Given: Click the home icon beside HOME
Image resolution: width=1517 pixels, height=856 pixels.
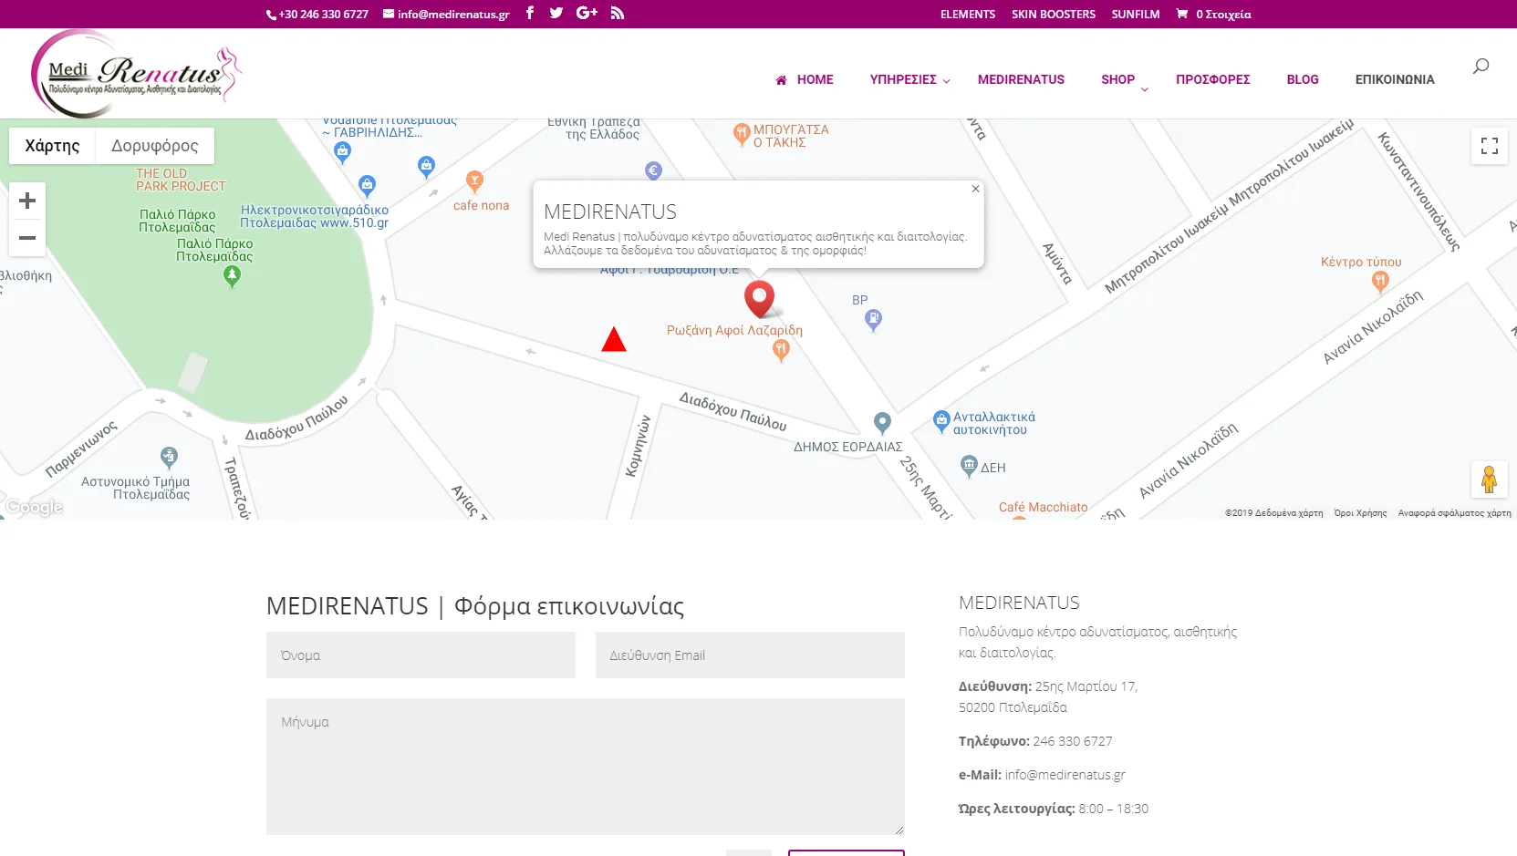Looking at the screenshot, I should click(781, 80).
